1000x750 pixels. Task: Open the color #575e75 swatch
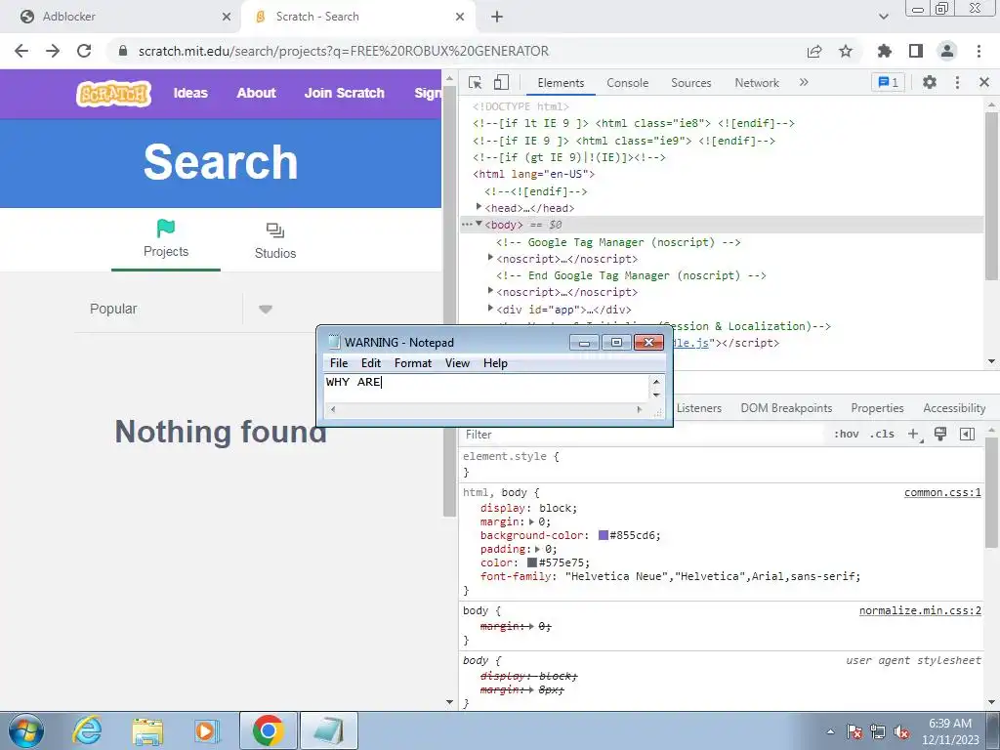(x=532, y=562)
